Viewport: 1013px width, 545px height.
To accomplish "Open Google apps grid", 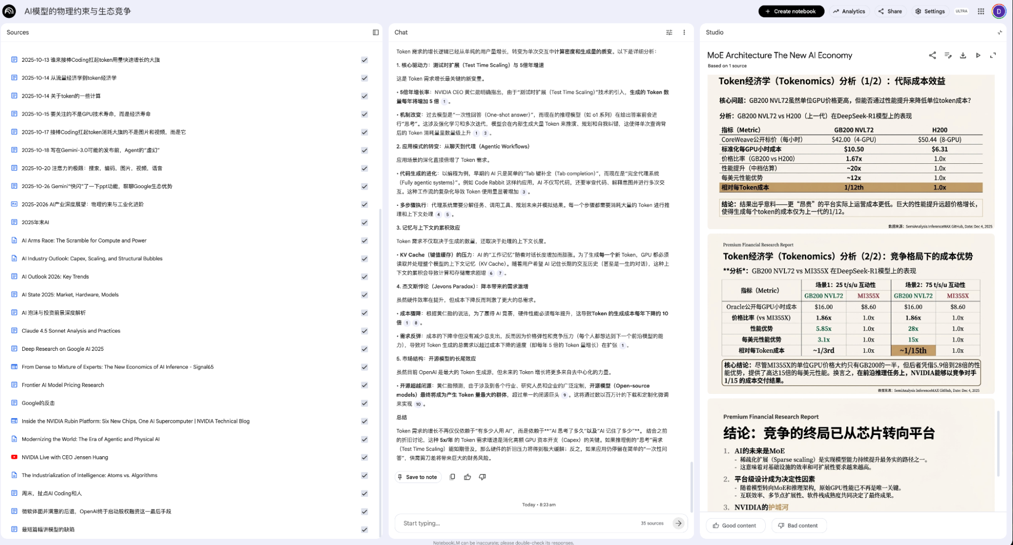I will point(981,11).
